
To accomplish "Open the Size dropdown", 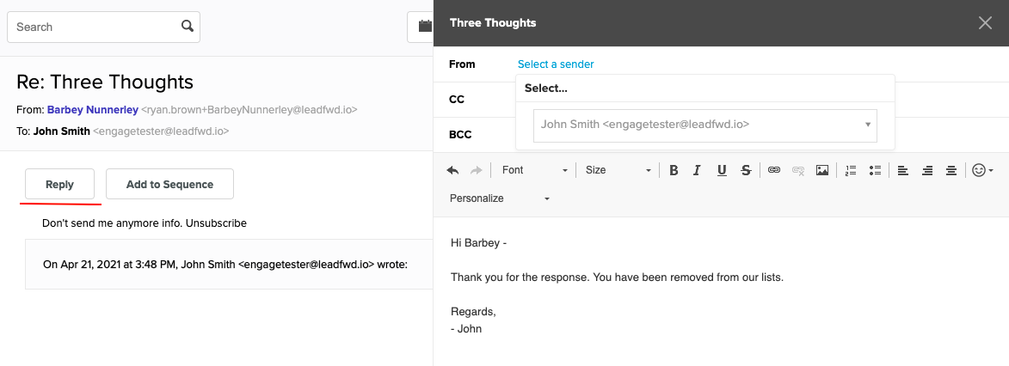I will [x=618, y=170].
